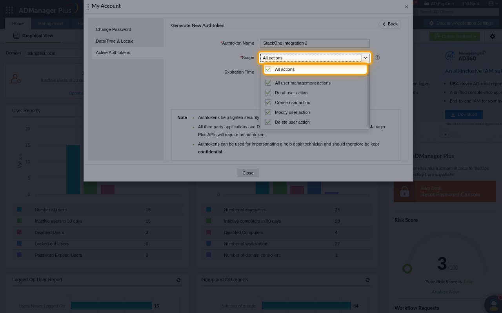This screenshot has height=313, width=502.
Task: Click the Scope help question-mark icon
Action: click(x=377, y=58)
